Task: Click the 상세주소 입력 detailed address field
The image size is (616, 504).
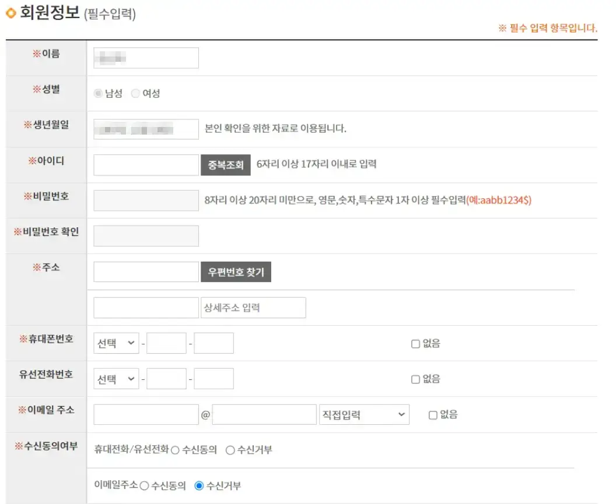Action: [254, 307]
